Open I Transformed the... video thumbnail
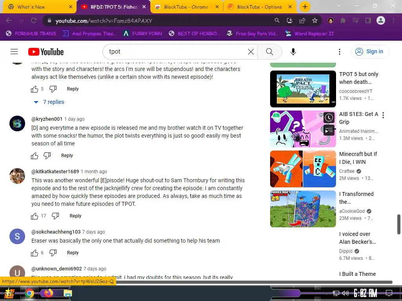The width and height of the screenshot is (402, 301). [x=303, y=209]
